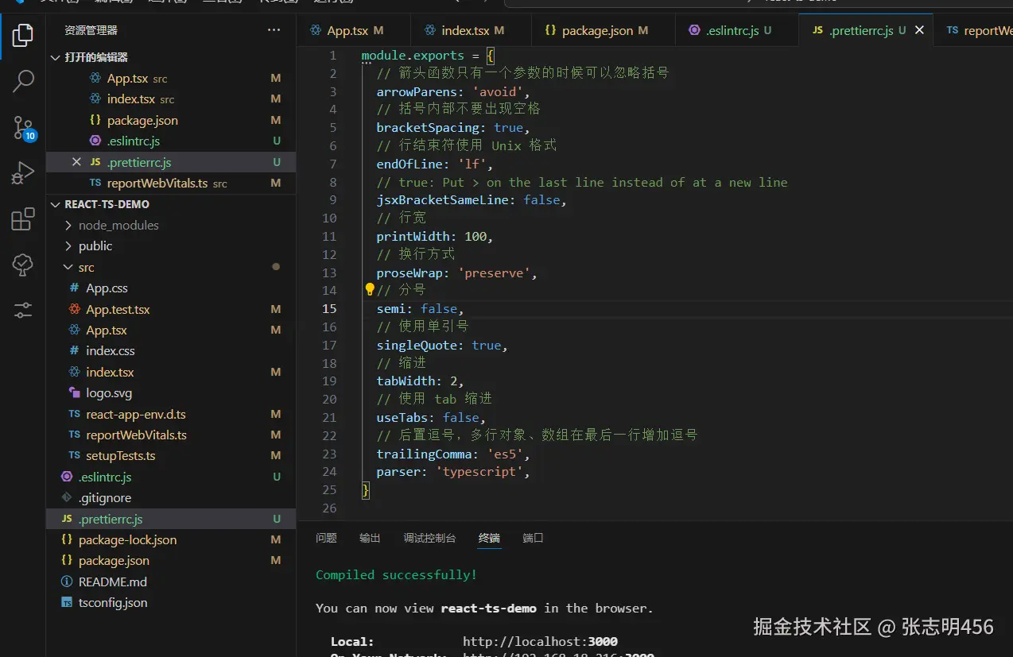This screenshot has width=1013, height=657.
Task: Click the ESLint icon of .eslintrc.js tab
Action: [695, 30]
